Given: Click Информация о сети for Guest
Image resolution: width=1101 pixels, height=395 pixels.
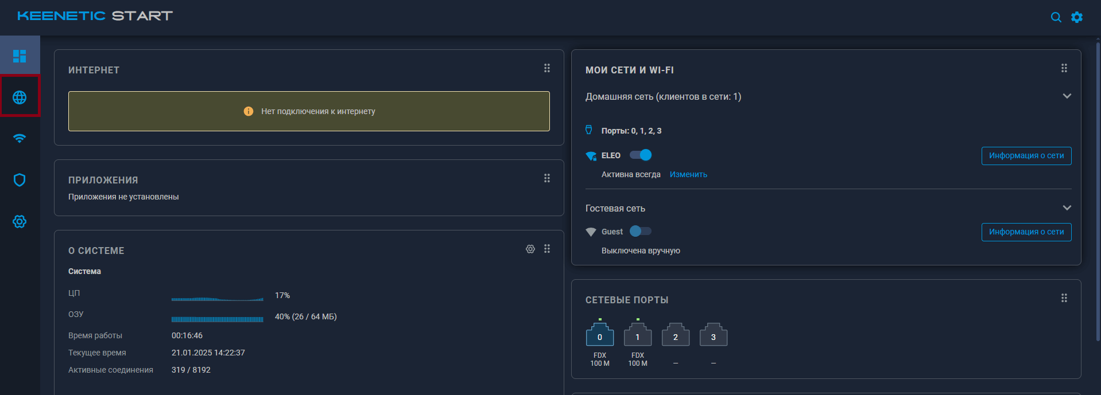Looking at the screenshot, I should pyautogui.click(x=1026, y=232).
